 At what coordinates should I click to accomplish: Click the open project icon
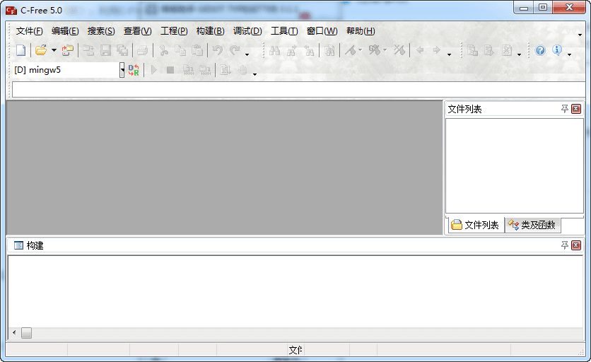pos(68,50)
